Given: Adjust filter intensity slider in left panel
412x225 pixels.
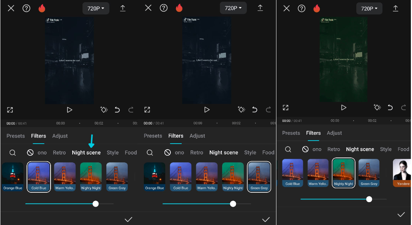Looking at the screenshot, I should (x=69, y=204).
